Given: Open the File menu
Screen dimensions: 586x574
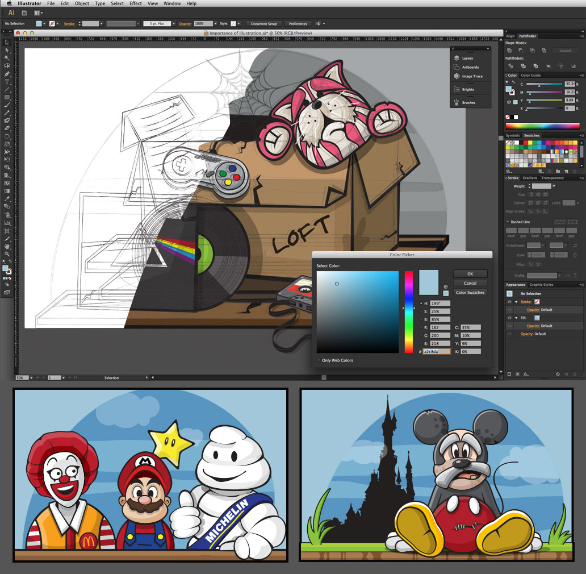Looking at the screenshot, I should 51,3.
